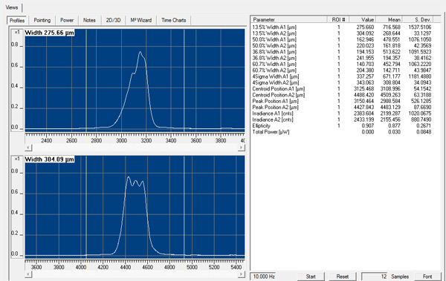Image resolution: width=446 pixels, height=281 pixels.
Task: Select the Profiles tab
Action: click(17, 20)
